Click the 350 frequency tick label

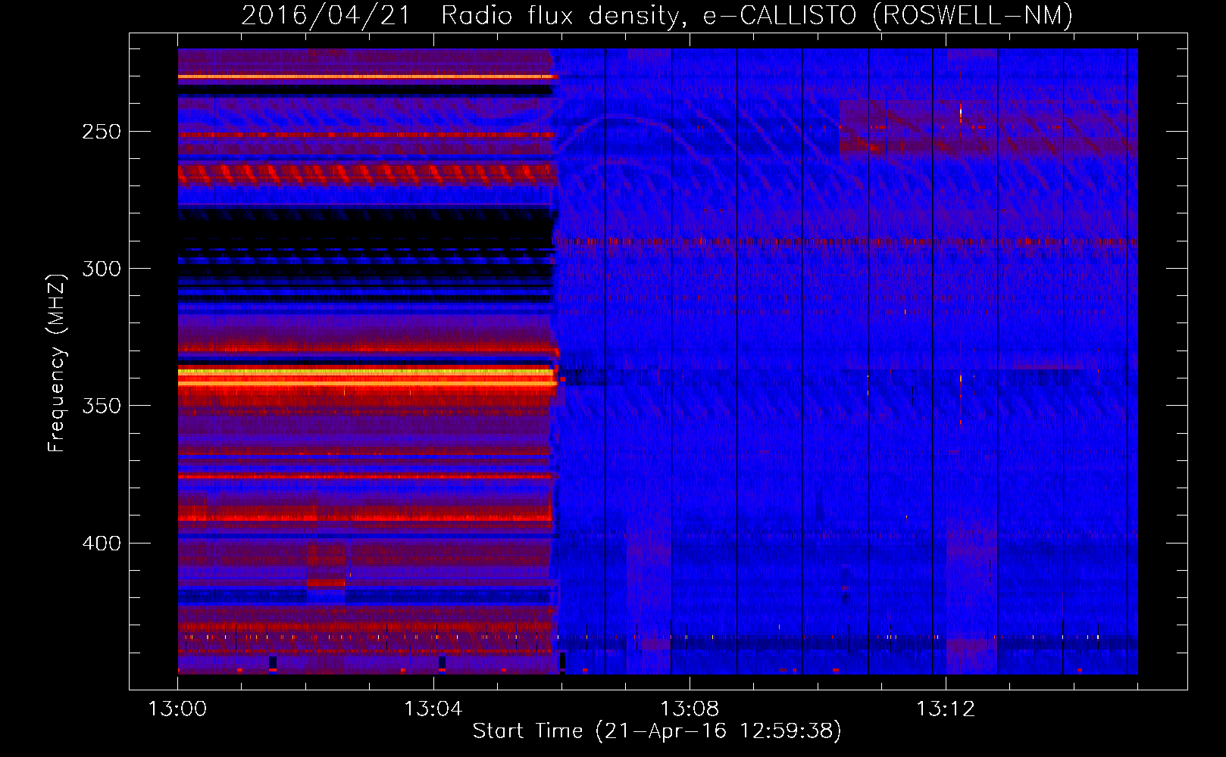click(x=102, y=406)
